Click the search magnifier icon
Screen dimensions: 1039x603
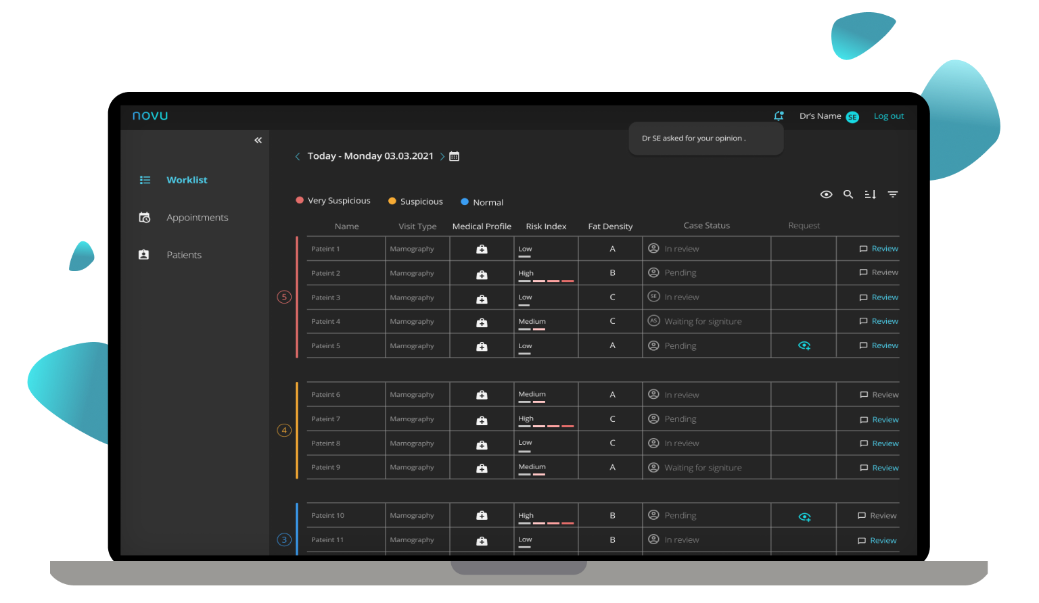(848, 195)
